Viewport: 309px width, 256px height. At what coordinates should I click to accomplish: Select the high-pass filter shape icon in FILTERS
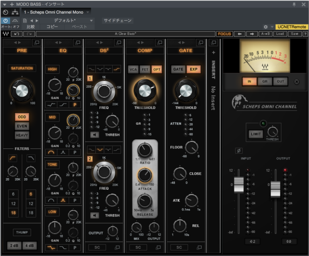[13, 158]
